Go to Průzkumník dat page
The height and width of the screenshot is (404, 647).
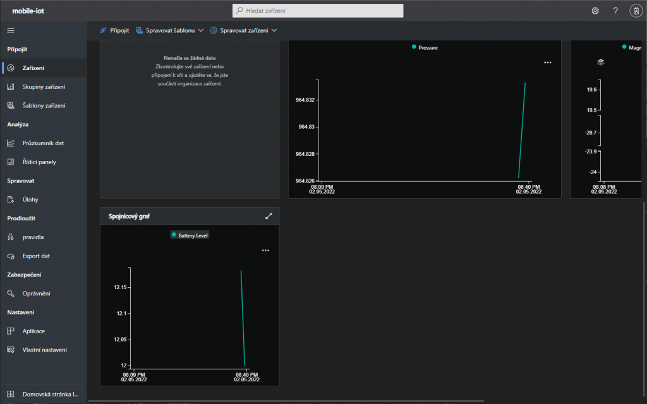click(43, 143)
